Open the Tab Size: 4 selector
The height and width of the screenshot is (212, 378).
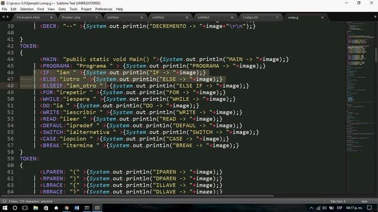[338, 201]
